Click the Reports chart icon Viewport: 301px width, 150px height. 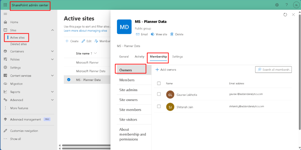point(6,92)
